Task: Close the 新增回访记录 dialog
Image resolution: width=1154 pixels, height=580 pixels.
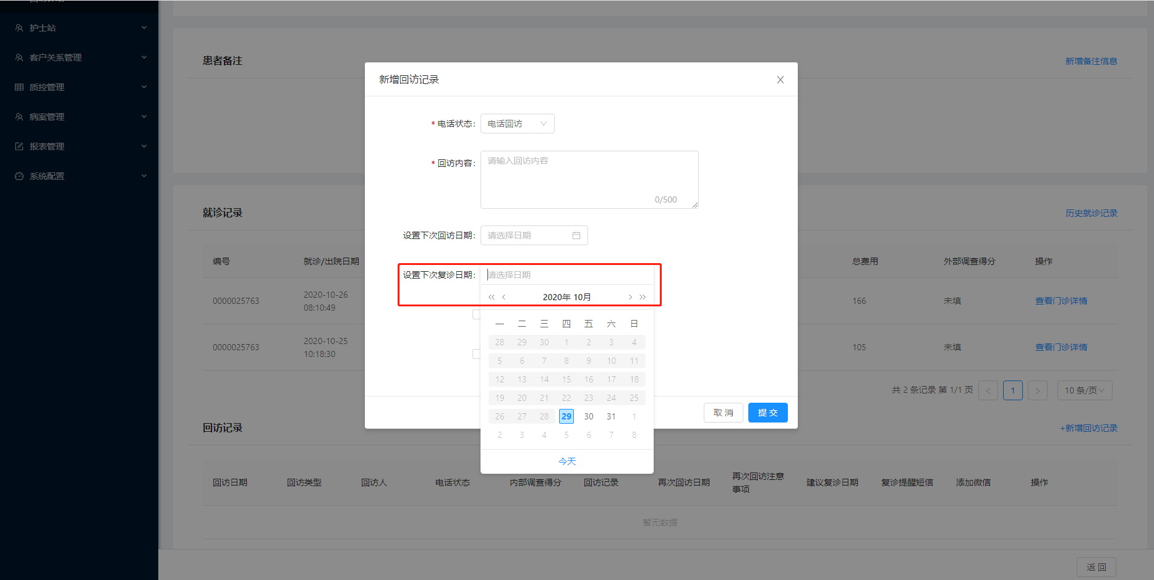Action: (780, 80)
